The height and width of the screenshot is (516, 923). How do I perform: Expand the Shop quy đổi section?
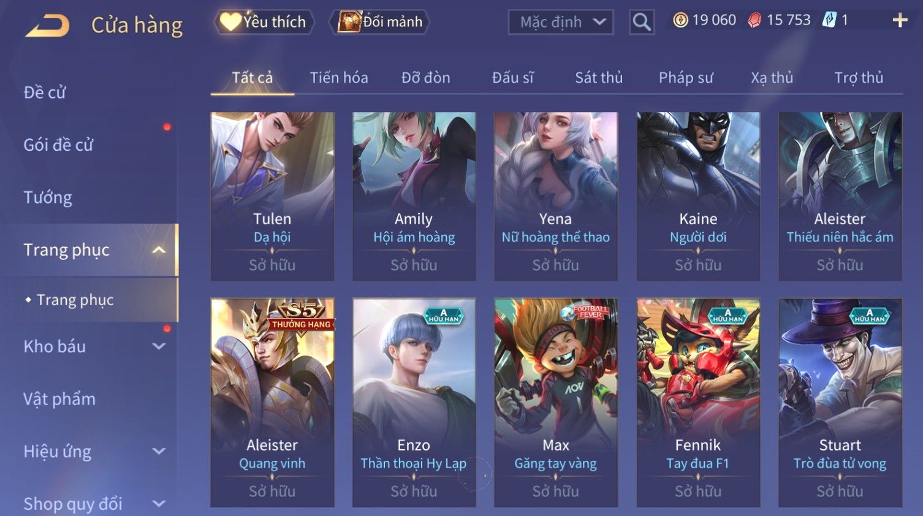click(x=159, y=504)
